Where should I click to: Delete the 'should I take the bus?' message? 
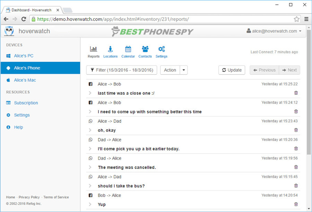click(296, 185)
